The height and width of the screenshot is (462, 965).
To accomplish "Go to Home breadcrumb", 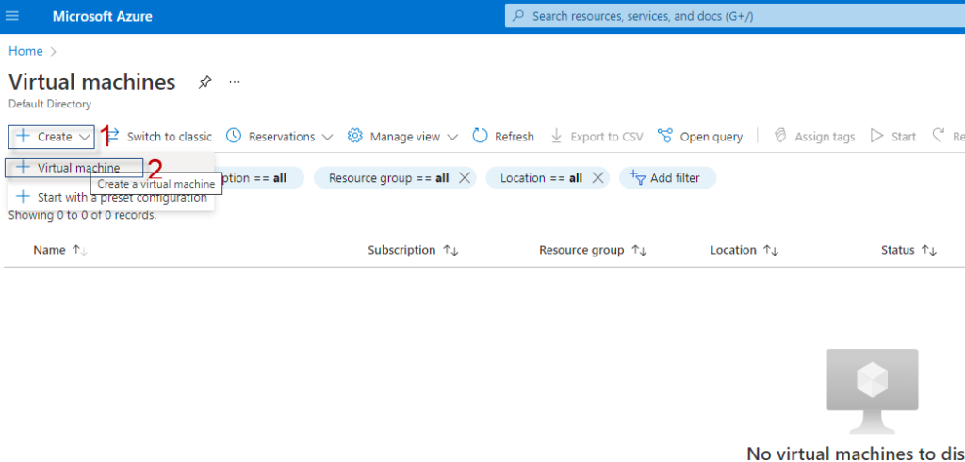I will (x=25, y=51).
